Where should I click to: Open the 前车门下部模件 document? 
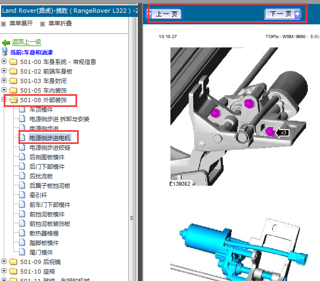(50, 205)
